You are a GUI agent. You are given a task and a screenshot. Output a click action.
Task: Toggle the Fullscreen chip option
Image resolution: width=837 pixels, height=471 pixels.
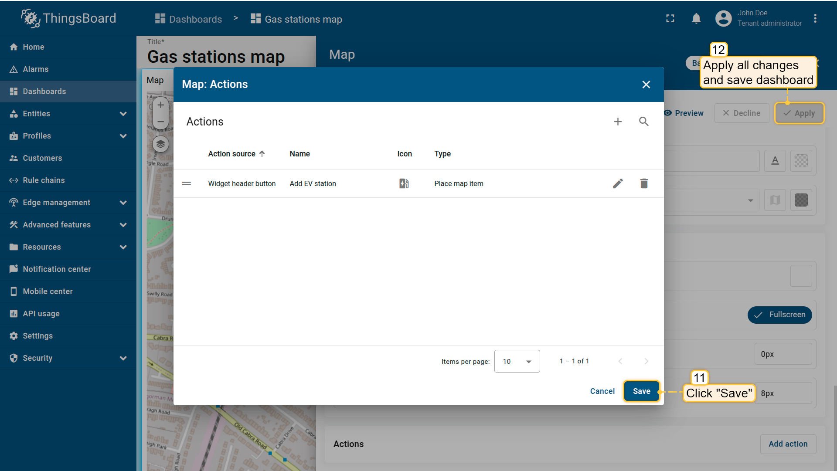click(x=779, y=315)
